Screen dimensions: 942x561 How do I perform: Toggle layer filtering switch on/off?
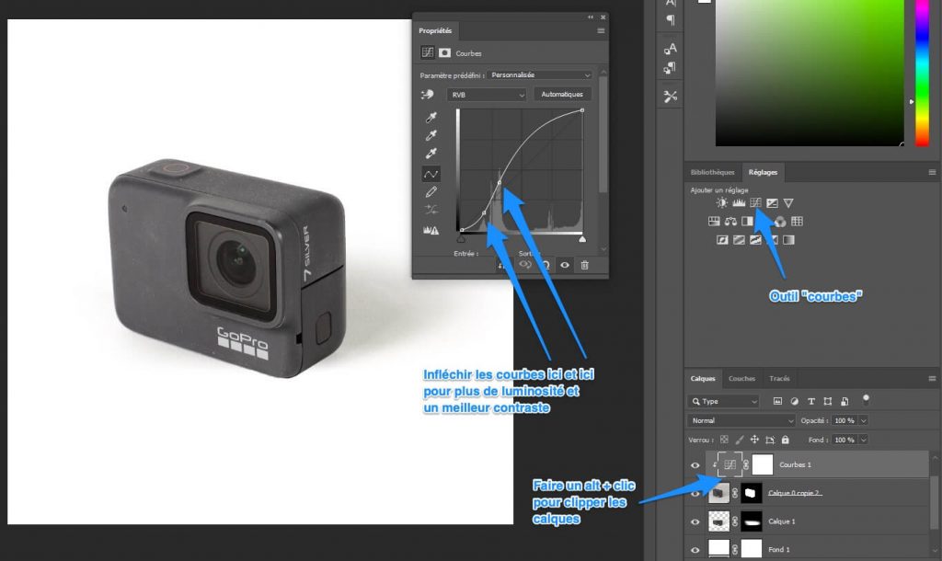tap(866, 399)
